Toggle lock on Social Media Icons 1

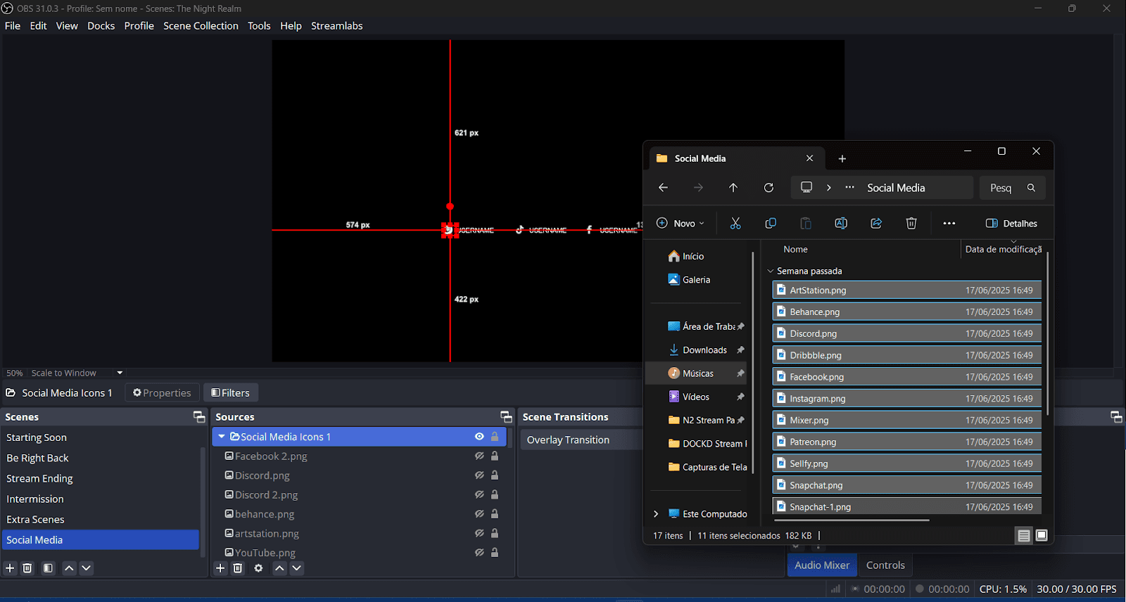click(495, 437)
